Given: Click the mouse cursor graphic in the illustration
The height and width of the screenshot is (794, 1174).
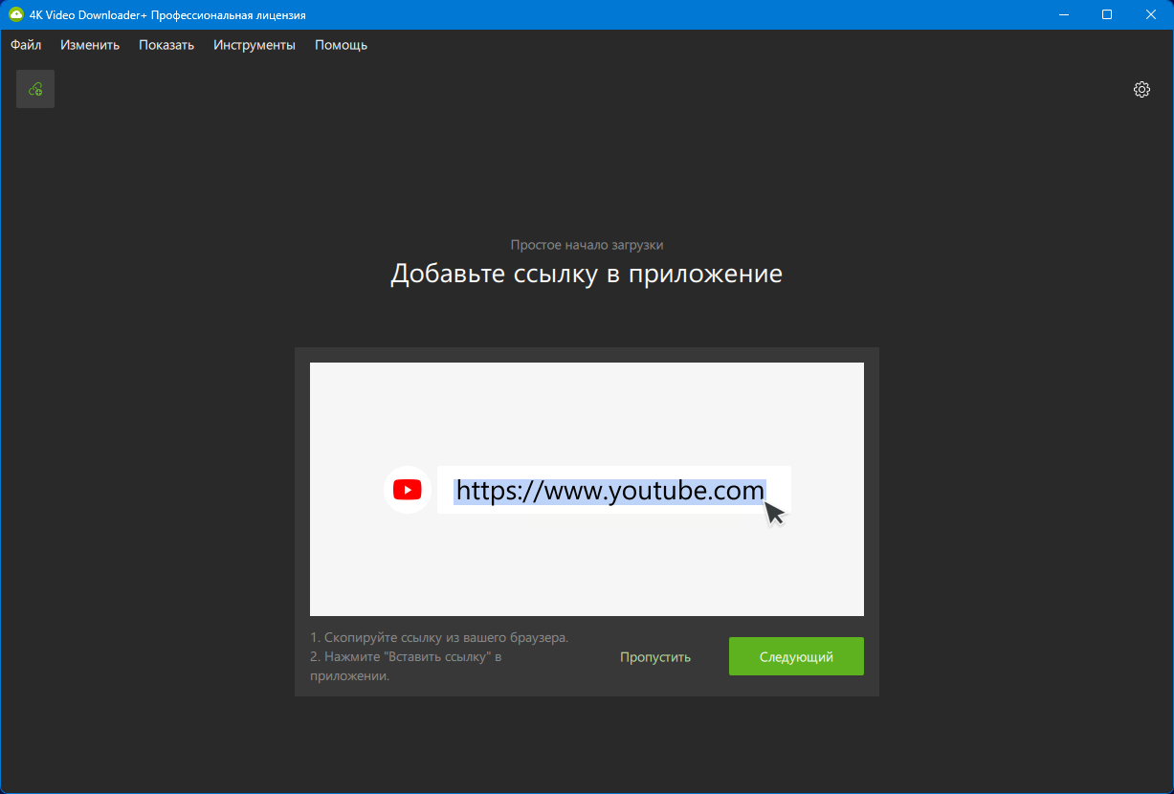Looking at the screenshot, I should pyautogui.click(x=774, y=513).
